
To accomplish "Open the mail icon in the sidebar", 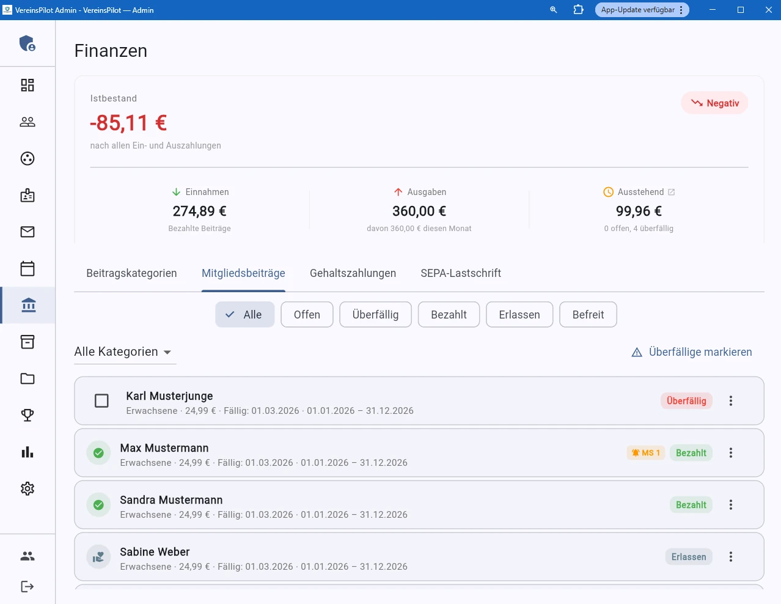I will 27,232.
